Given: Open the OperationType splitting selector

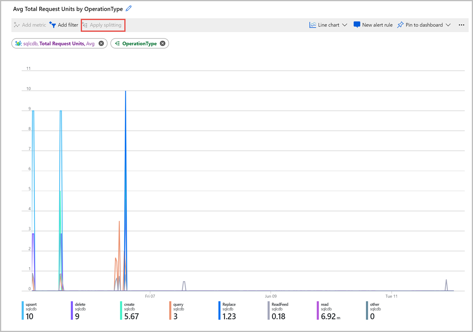Looking at the screenshot, I should (136, 44).
